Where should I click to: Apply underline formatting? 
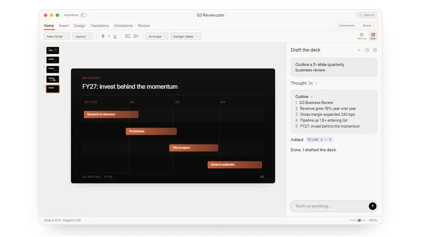[x=115, y=36]
